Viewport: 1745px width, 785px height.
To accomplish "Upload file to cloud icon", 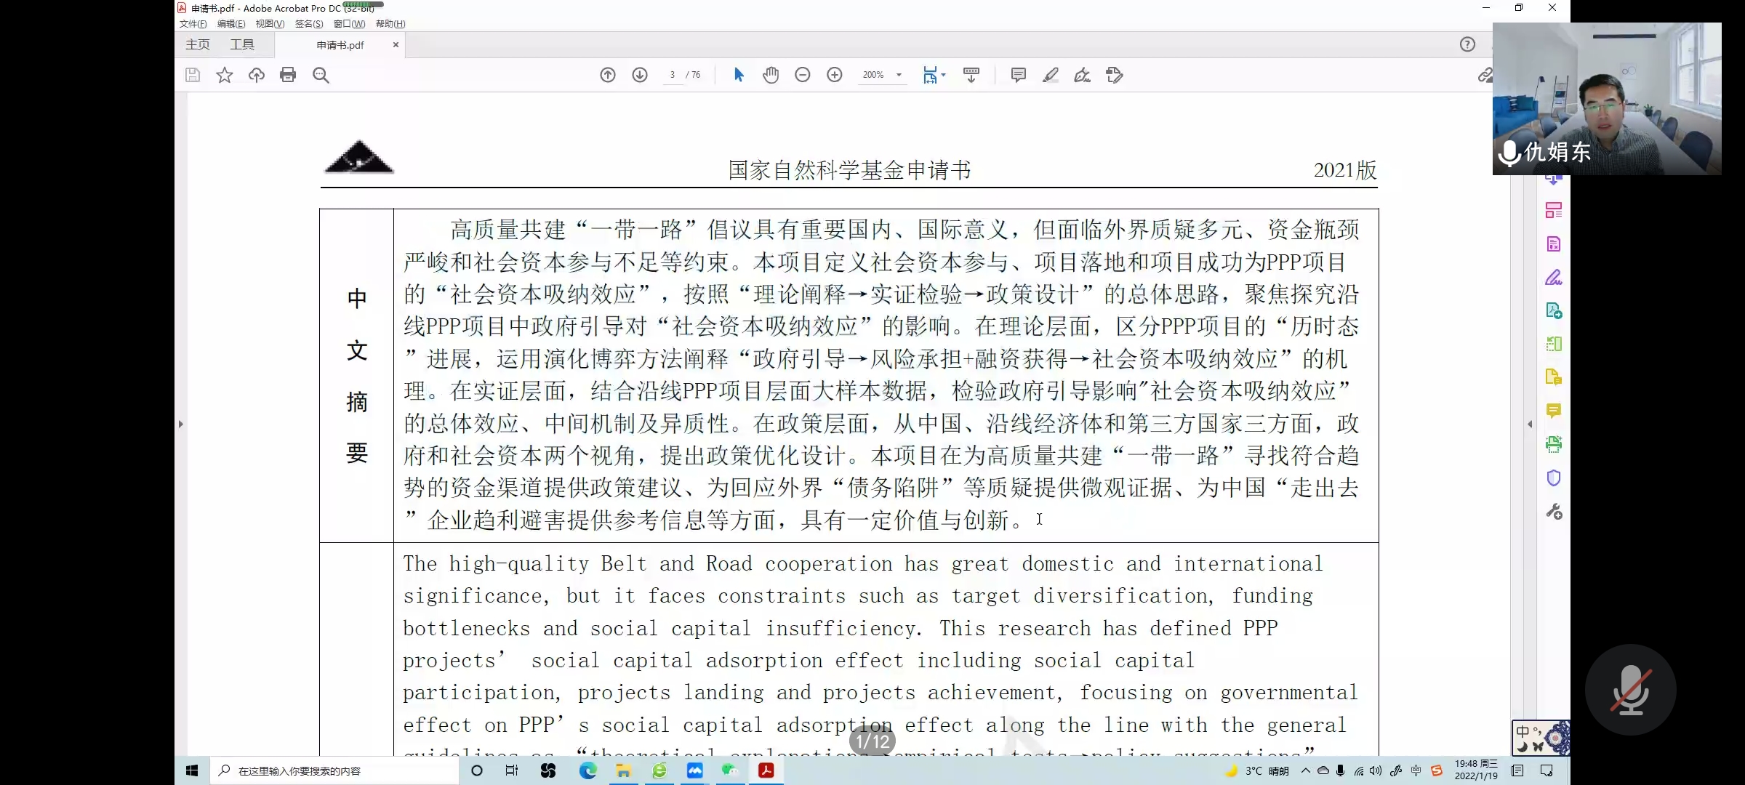I will coord(256,75).
